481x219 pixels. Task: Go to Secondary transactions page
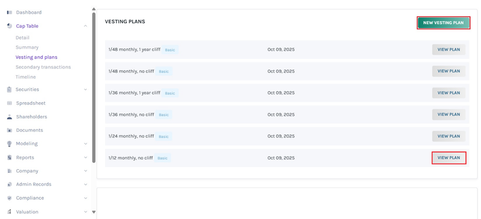click(x=43, y=67)
